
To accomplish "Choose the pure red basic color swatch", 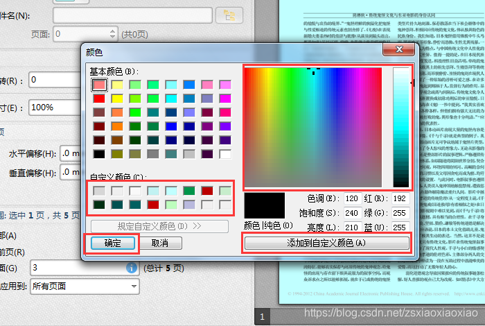I will click(99, 98).
